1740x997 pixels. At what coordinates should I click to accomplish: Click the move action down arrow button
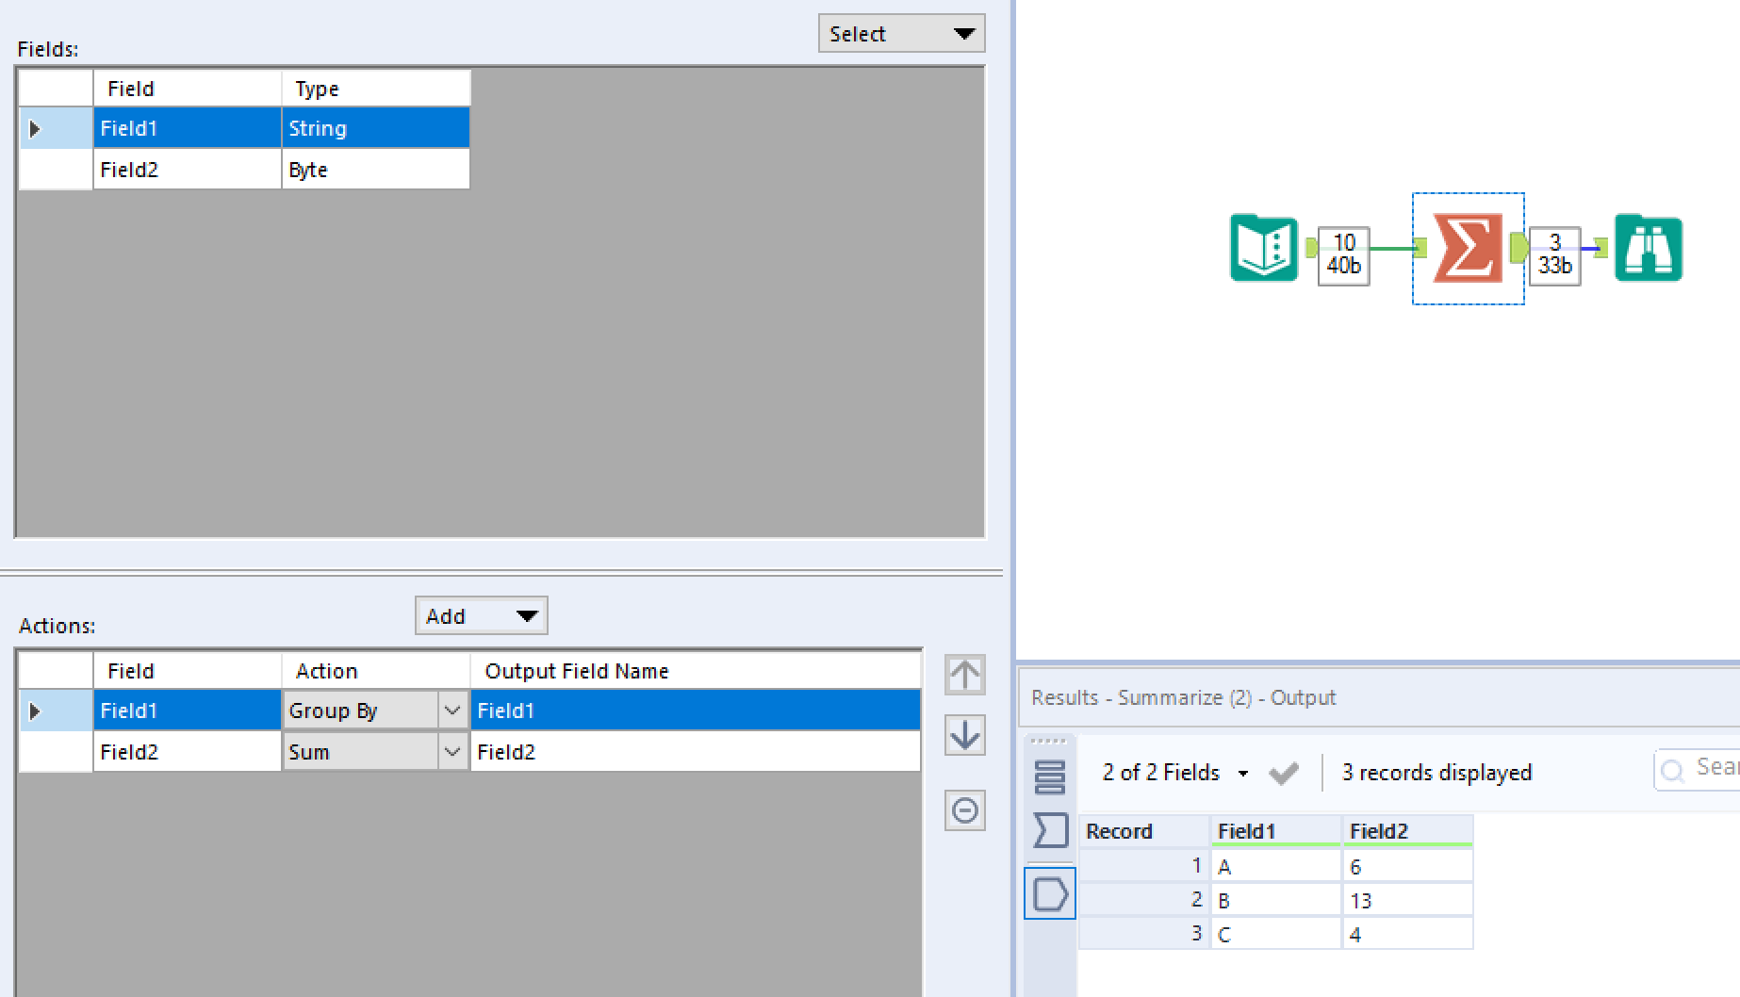(963, 736)
